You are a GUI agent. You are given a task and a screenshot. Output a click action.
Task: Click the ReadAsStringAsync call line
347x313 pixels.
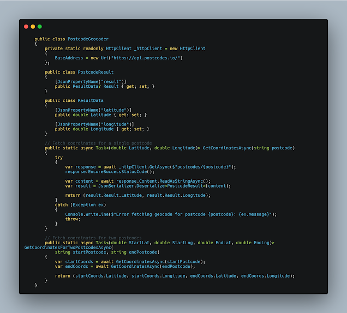click(137, 181)
